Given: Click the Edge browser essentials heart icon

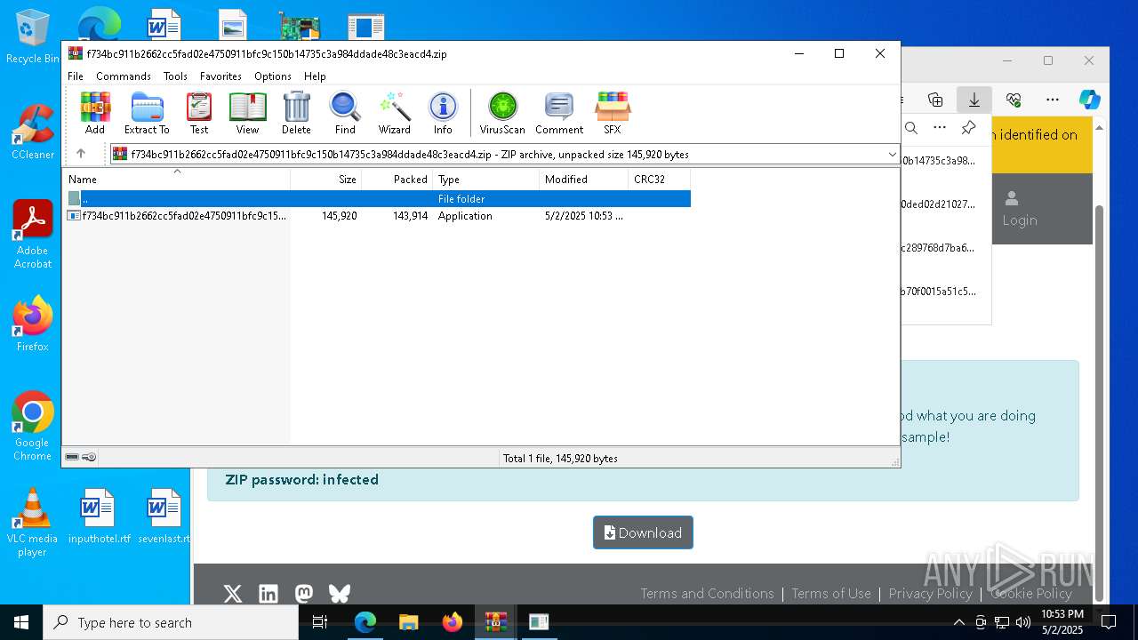Looking at the screenshot, I should click(1014, 100).
